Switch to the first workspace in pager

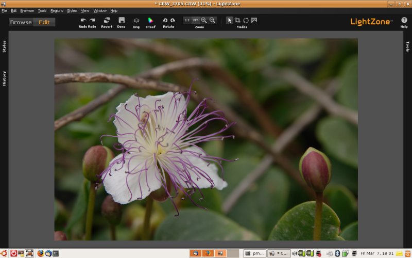pyautogui.click(x=196, y=253)
